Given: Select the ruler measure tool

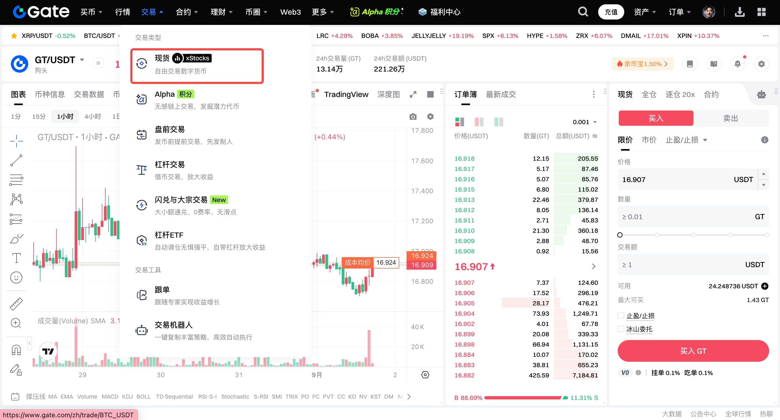Looking at the screenshot, I should pos(16,303).
